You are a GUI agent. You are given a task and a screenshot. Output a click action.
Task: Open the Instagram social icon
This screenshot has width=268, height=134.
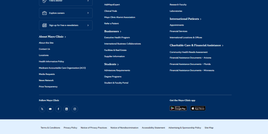(75, 109)
